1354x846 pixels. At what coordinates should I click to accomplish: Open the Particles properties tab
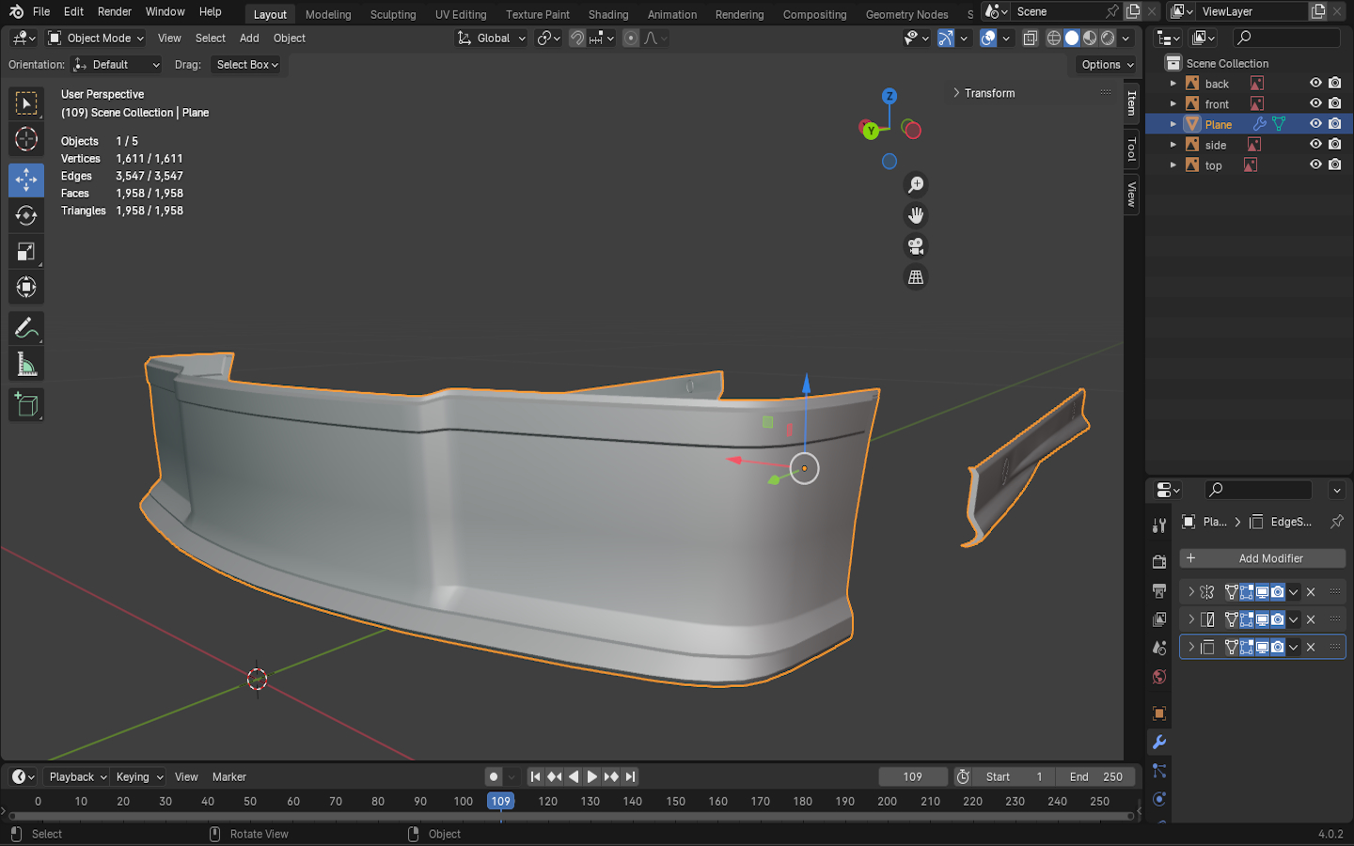pyautogui.click(x=1159, y=771)
